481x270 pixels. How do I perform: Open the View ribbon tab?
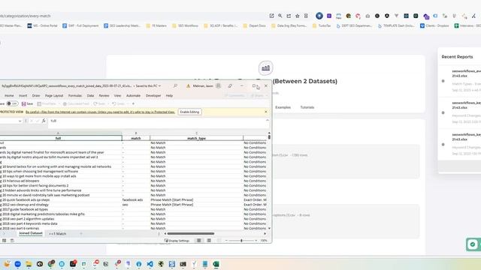pos(117,95)
